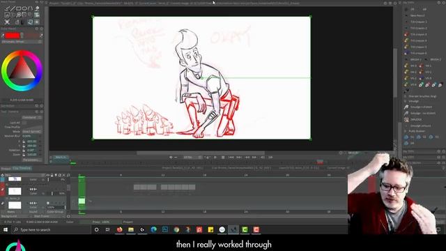Screen dimensions: 446x251
Task: Select the rectangle shape tool
Action: click(x=19, y=8)
